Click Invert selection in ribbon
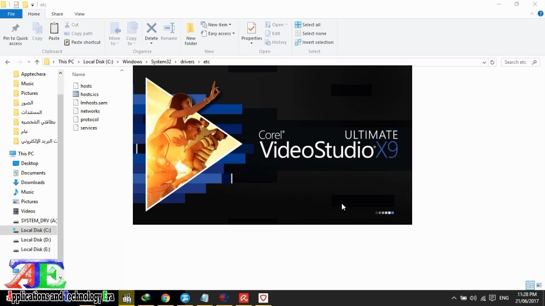This screenshot has width=545, height=306. [x=314, y=42]
